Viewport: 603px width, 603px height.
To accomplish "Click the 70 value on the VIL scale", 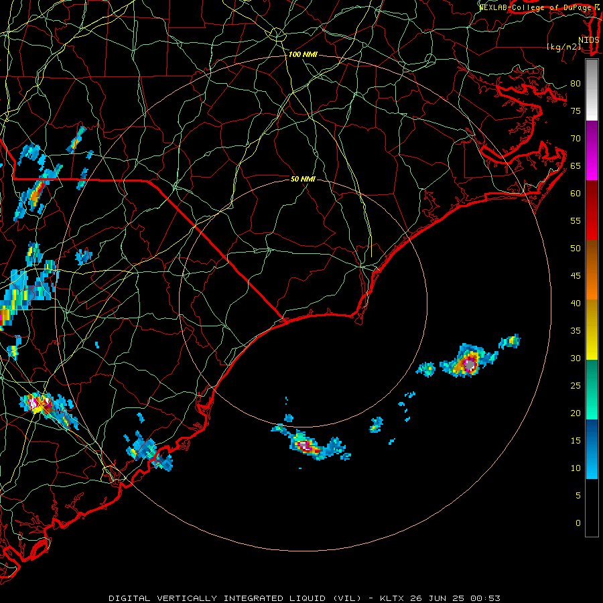I will click(576, 139).
